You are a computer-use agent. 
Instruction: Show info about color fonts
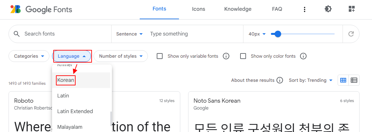pyautogui.click(x=303, y=56)
